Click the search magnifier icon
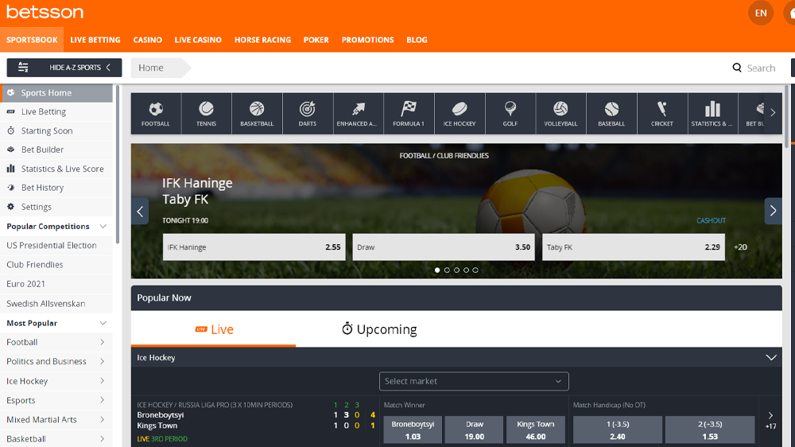The image size is (795, 447). point(737,68)
